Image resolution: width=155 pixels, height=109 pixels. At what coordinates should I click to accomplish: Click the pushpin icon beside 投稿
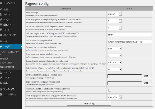(x=1, y=10)
